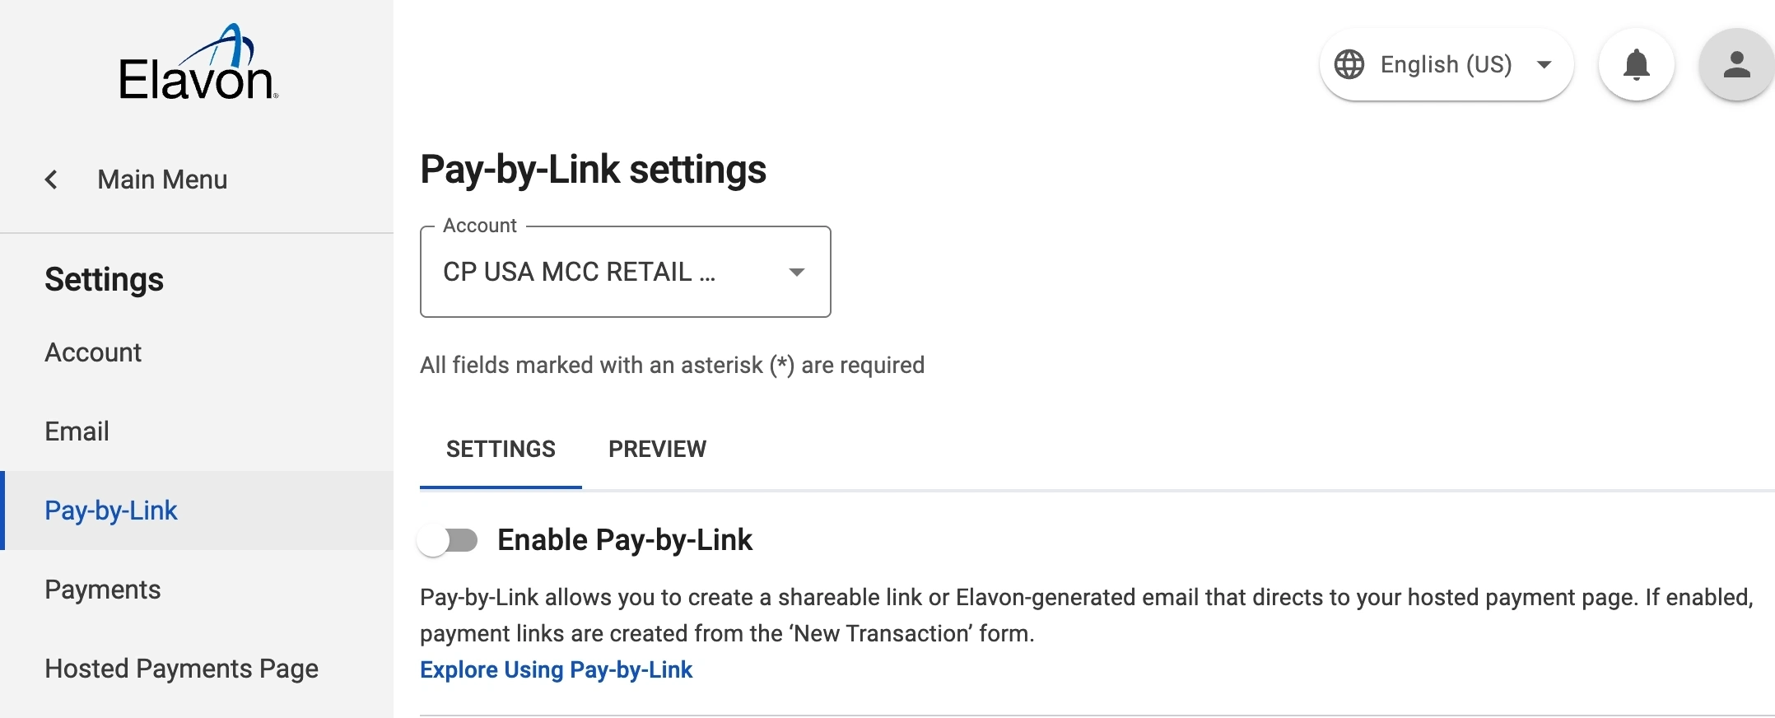Screen dimensions: 1775x718
Task: Toggle the Enable Pay-by-Link switch
Action: coord(448,541)
